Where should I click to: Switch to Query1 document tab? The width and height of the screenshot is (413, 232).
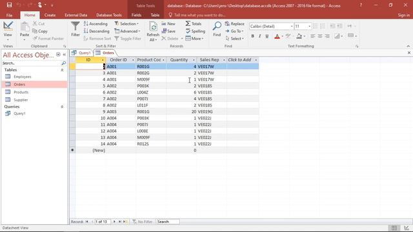[x=81, y=53]
